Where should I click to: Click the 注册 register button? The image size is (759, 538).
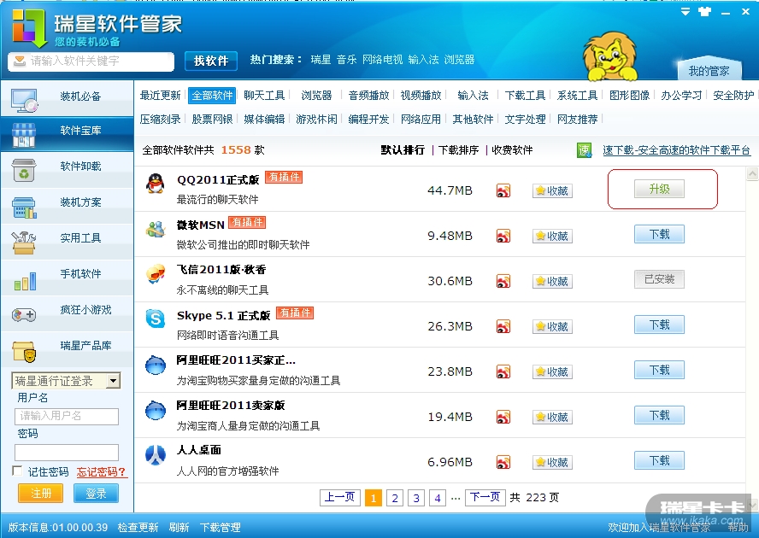click(41, 493)
